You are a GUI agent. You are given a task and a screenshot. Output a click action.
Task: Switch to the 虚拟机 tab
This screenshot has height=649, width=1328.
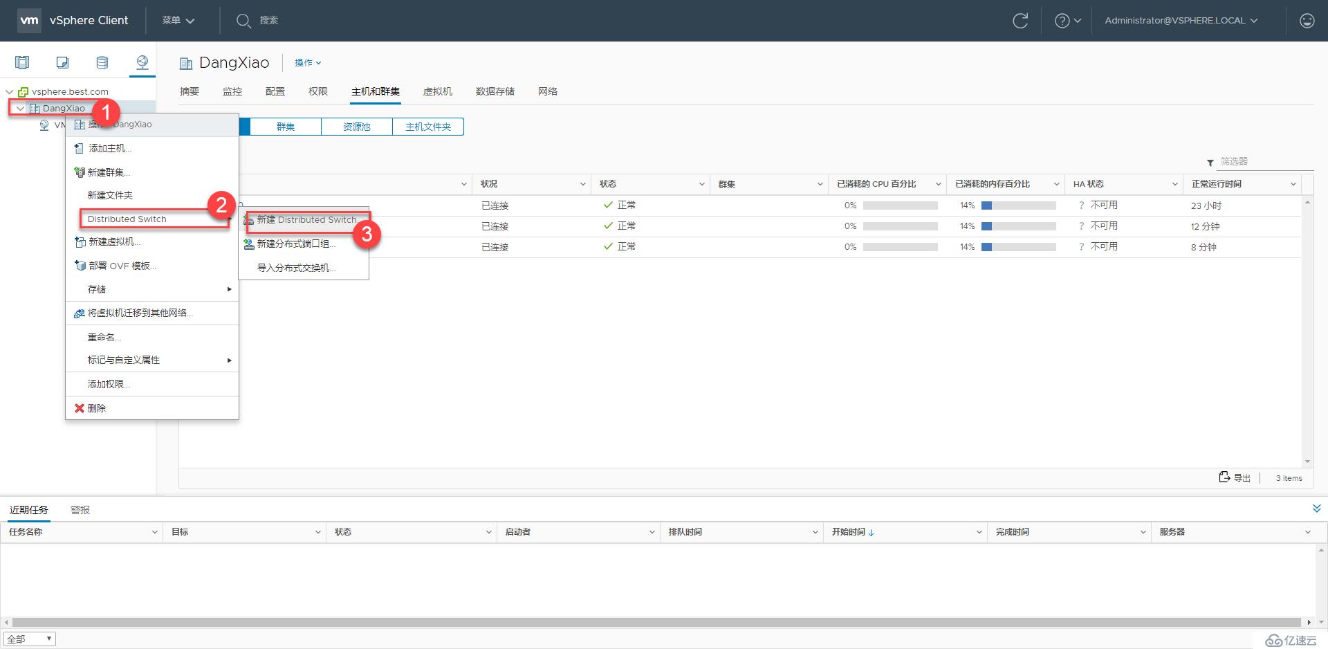pyautogui.click(x=438, y=91)
